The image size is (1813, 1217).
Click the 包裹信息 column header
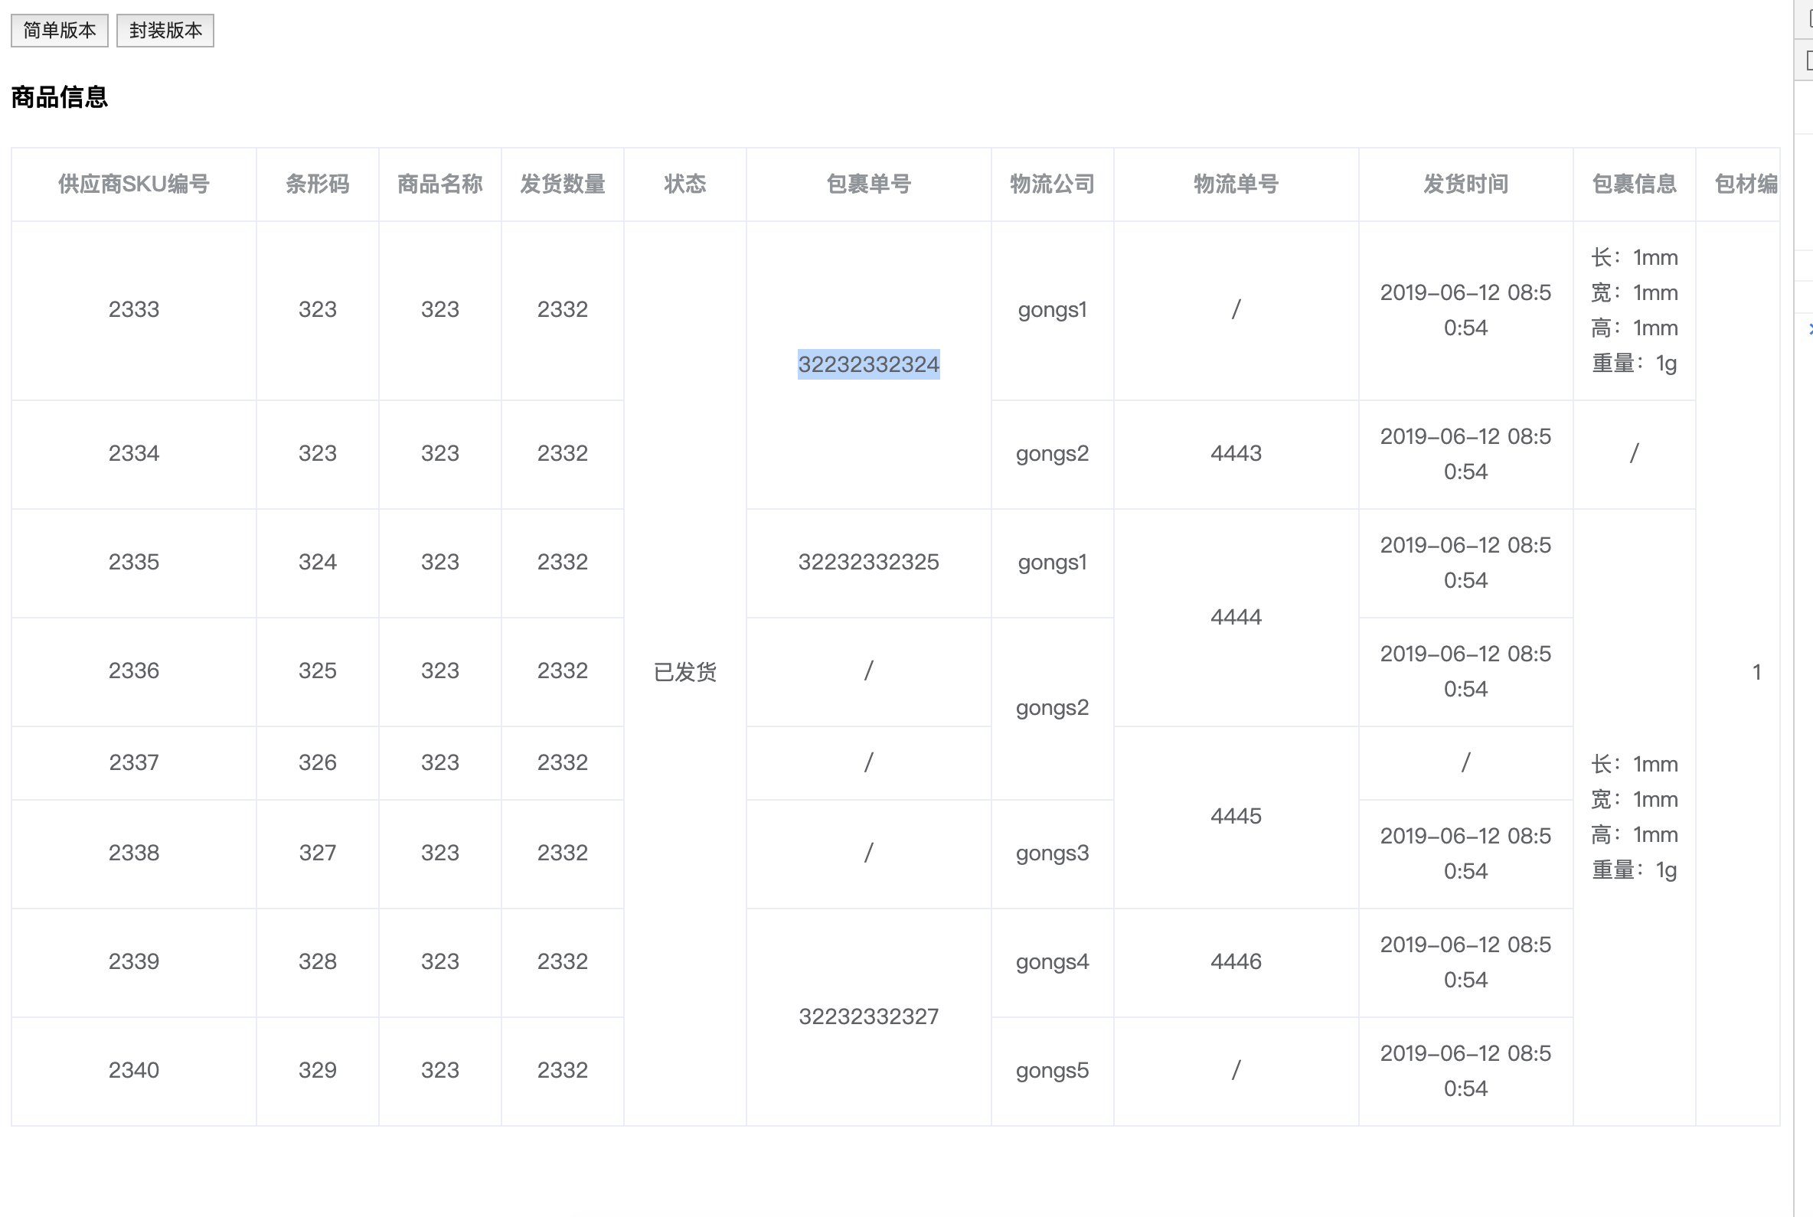click(x=1634, y=184)
